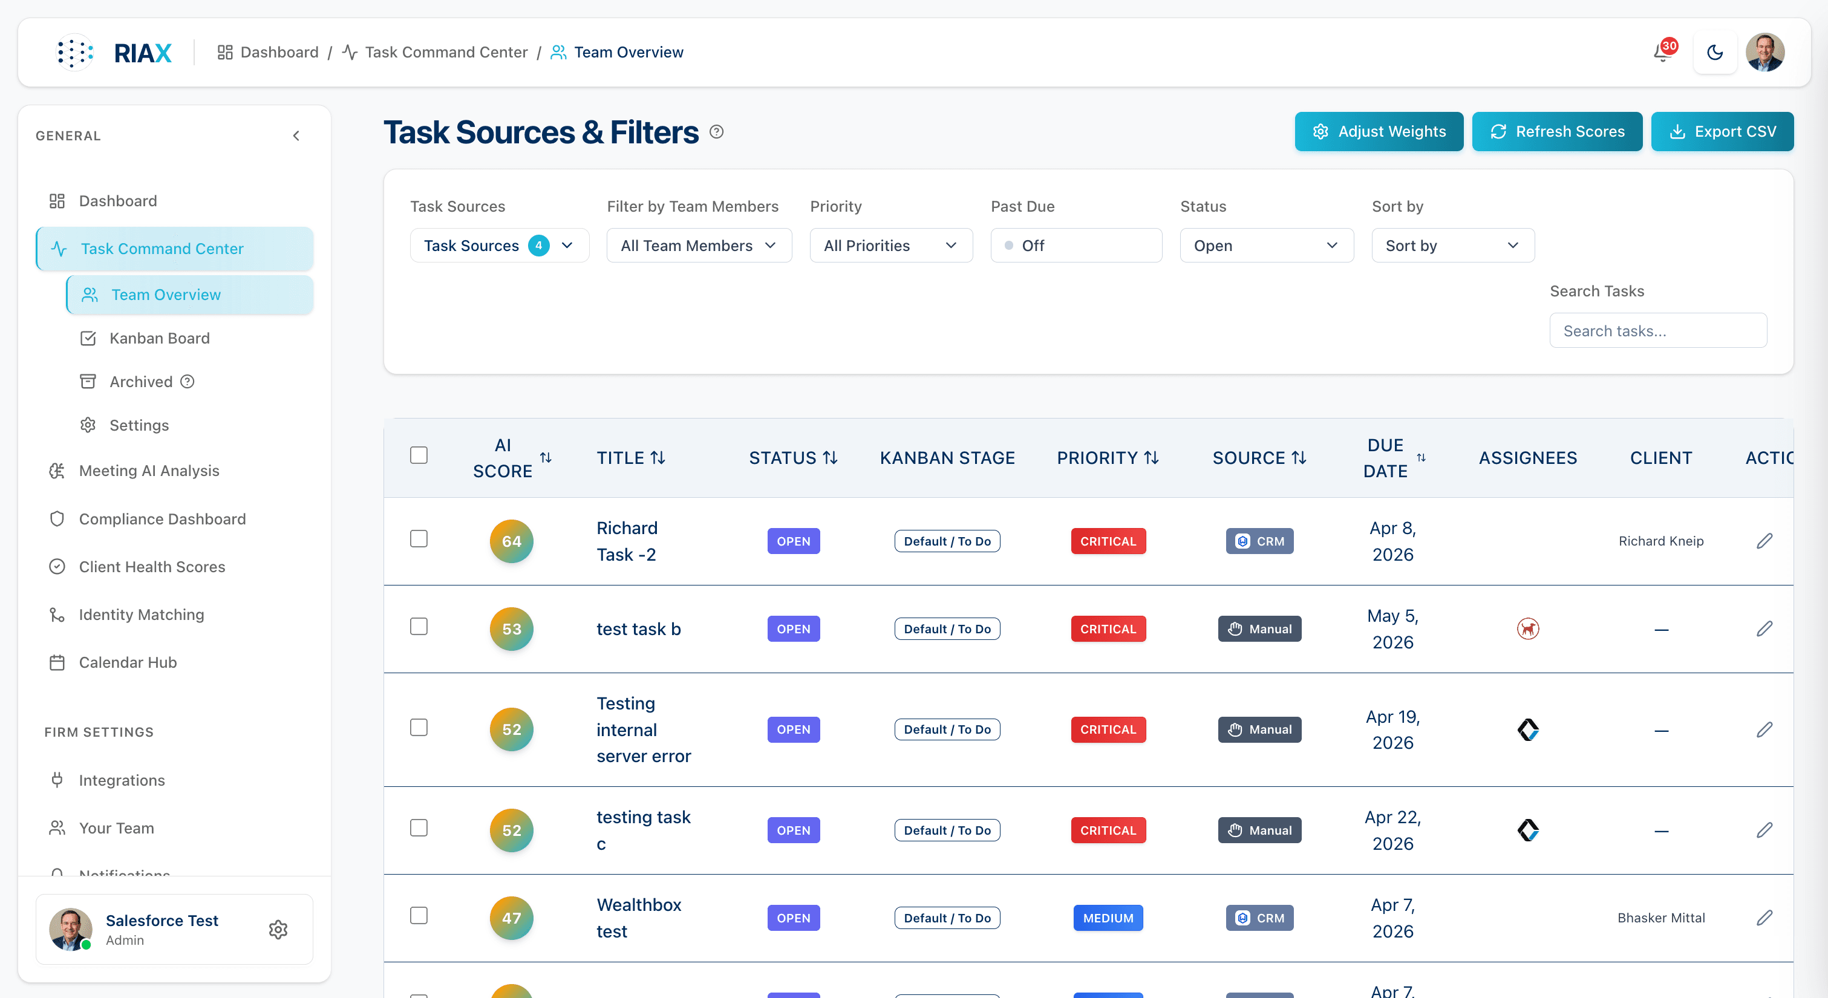This screenshot has height=998, width=1828.
Task: Open Task Command Center Settings
Action: click(x=189, y=425)
